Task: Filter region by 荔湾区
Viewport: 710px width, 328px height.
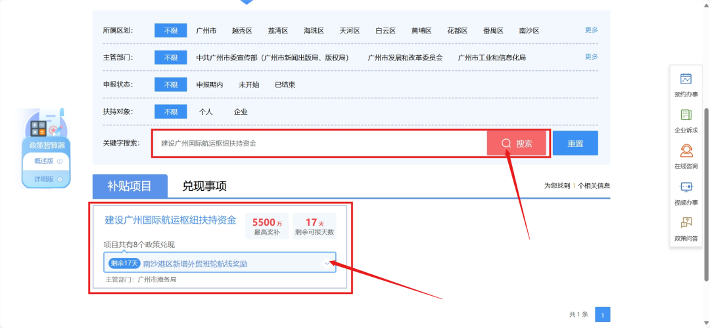Action: coord(278,31)
